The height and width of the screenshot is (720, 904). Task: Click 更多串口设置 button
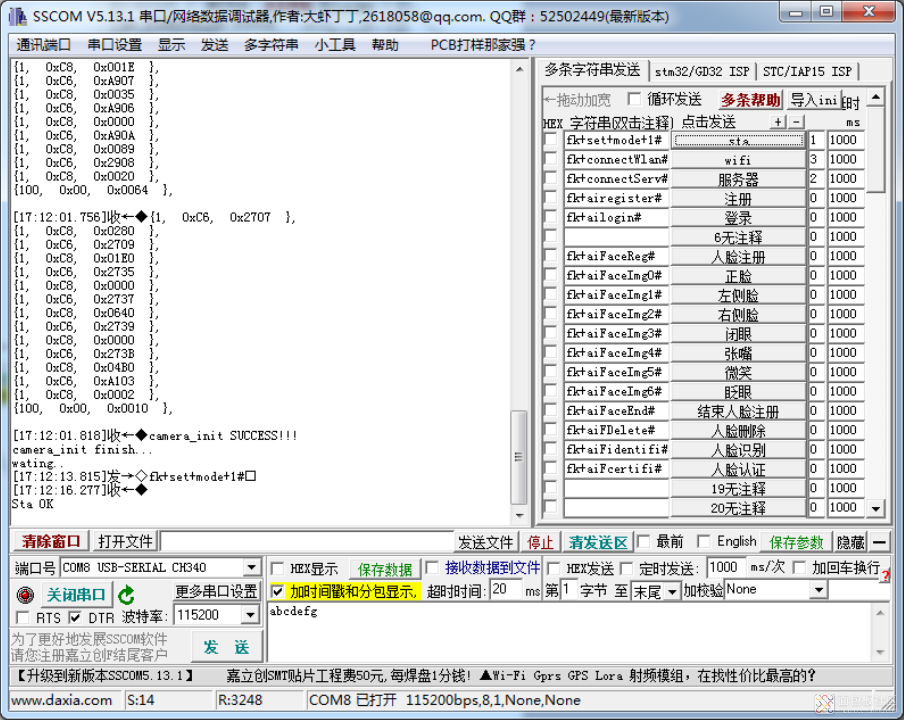click(x=216, y=591)
